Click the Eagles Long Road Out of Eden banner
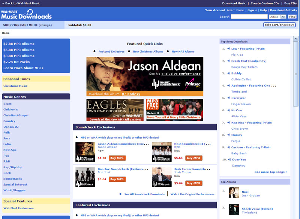This screenshot has width=300, height=219. tap(115, 110)
